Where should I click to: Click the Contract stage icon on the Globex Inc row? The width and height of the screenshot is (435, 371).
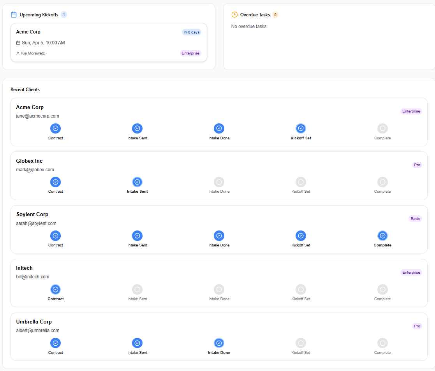coord(55,182)
